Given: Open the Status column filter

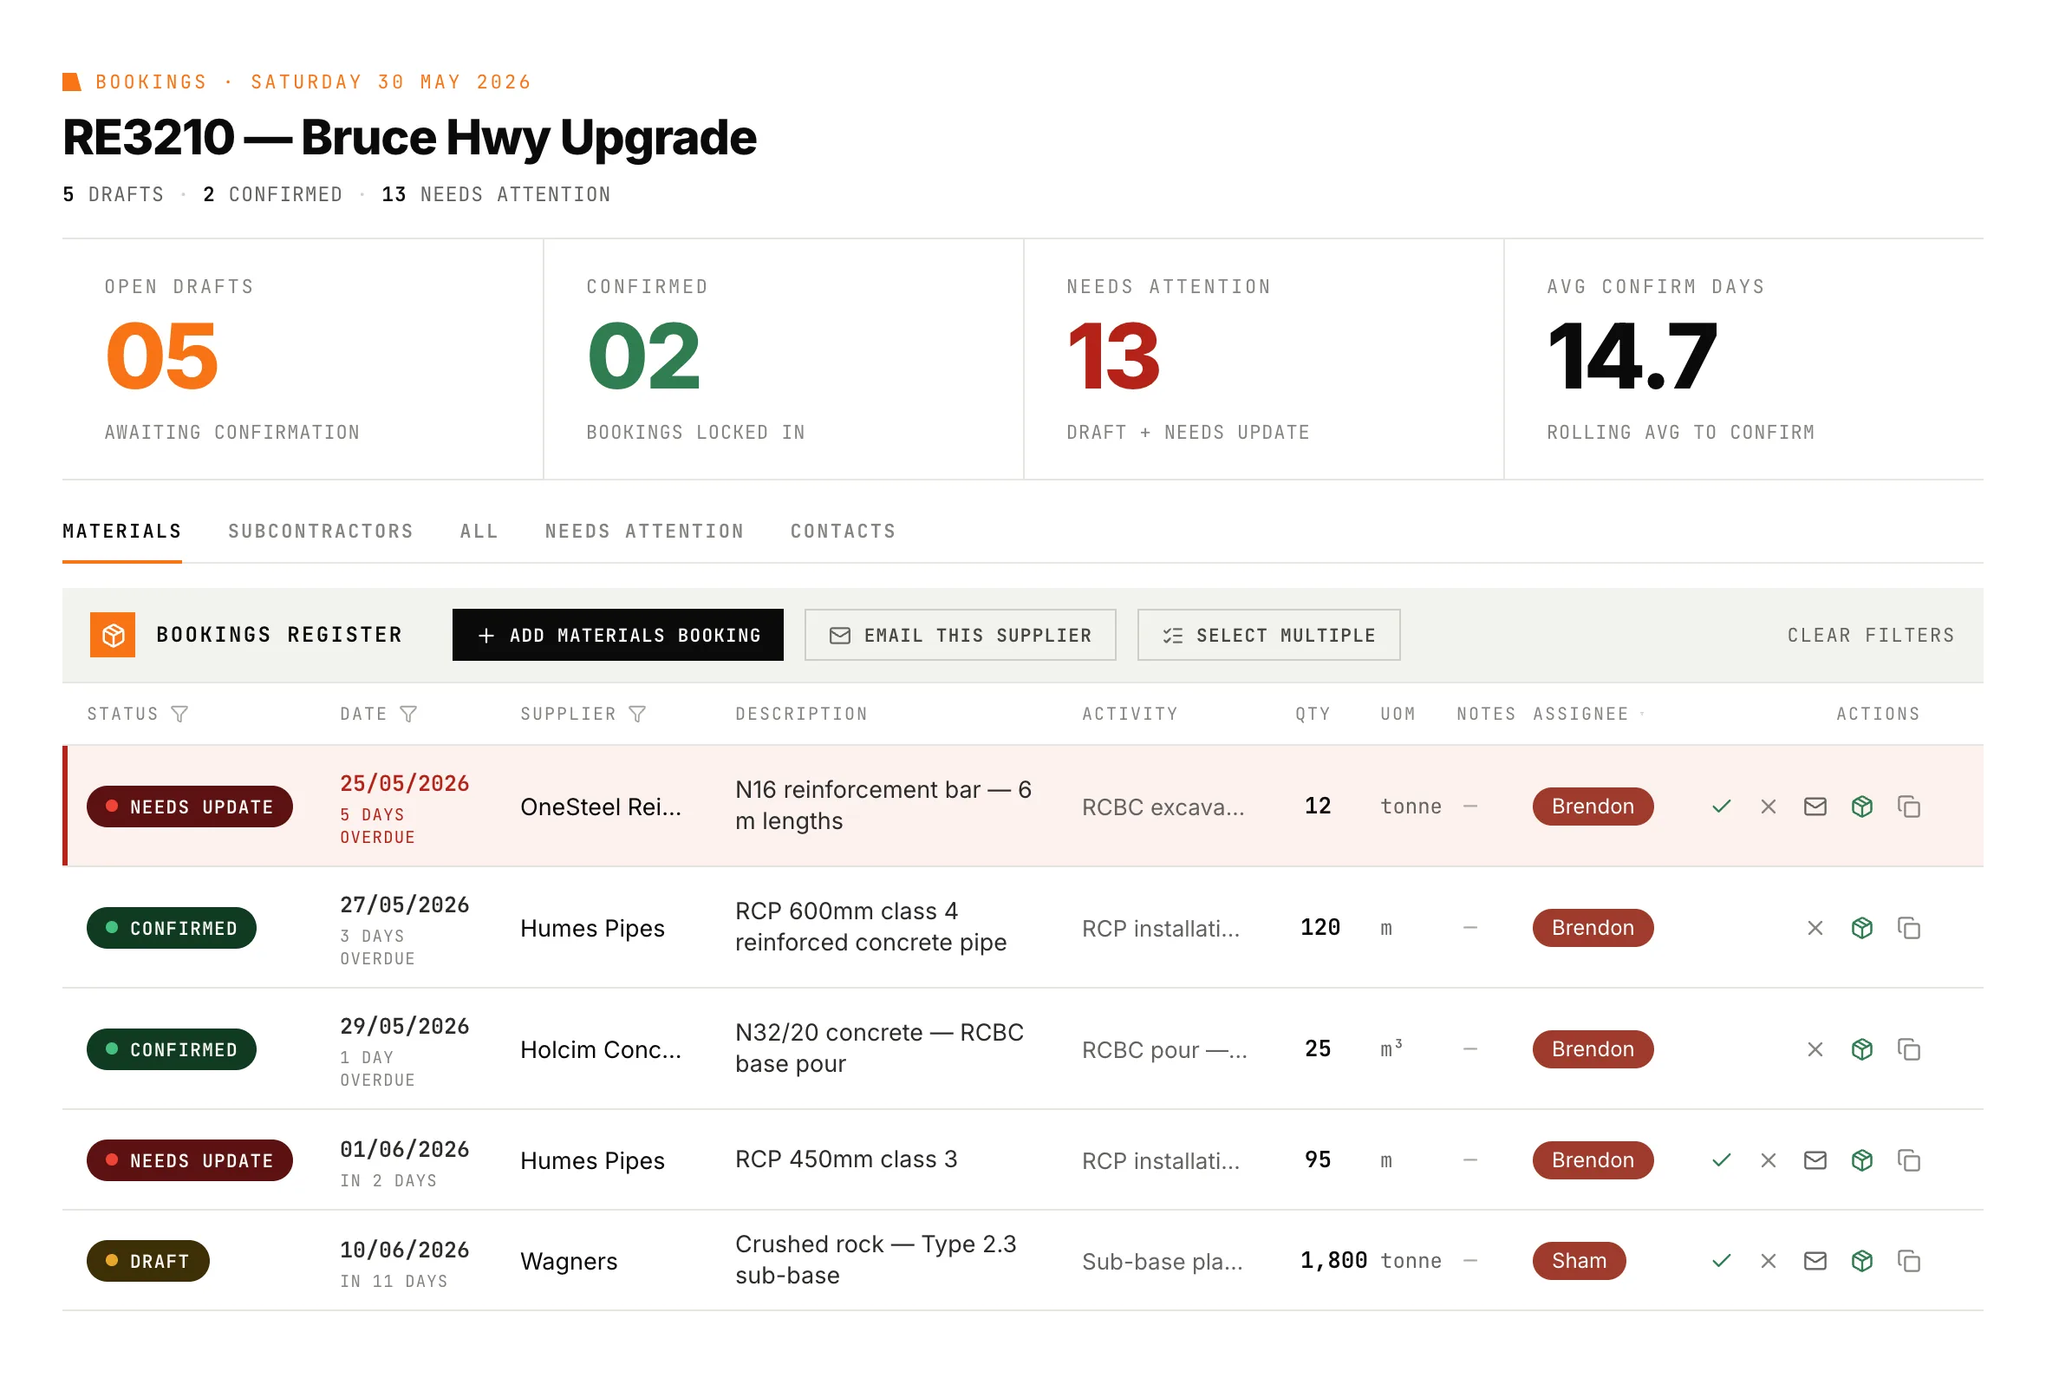Looking at the screenshot, I should coord(179,714).
